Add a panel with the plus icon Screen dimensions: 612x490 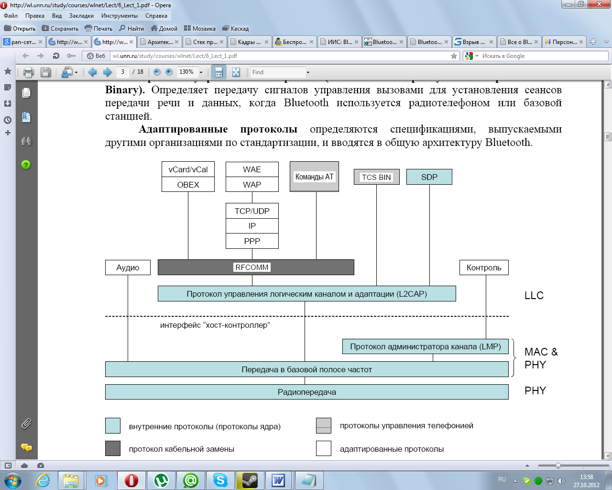8,133
